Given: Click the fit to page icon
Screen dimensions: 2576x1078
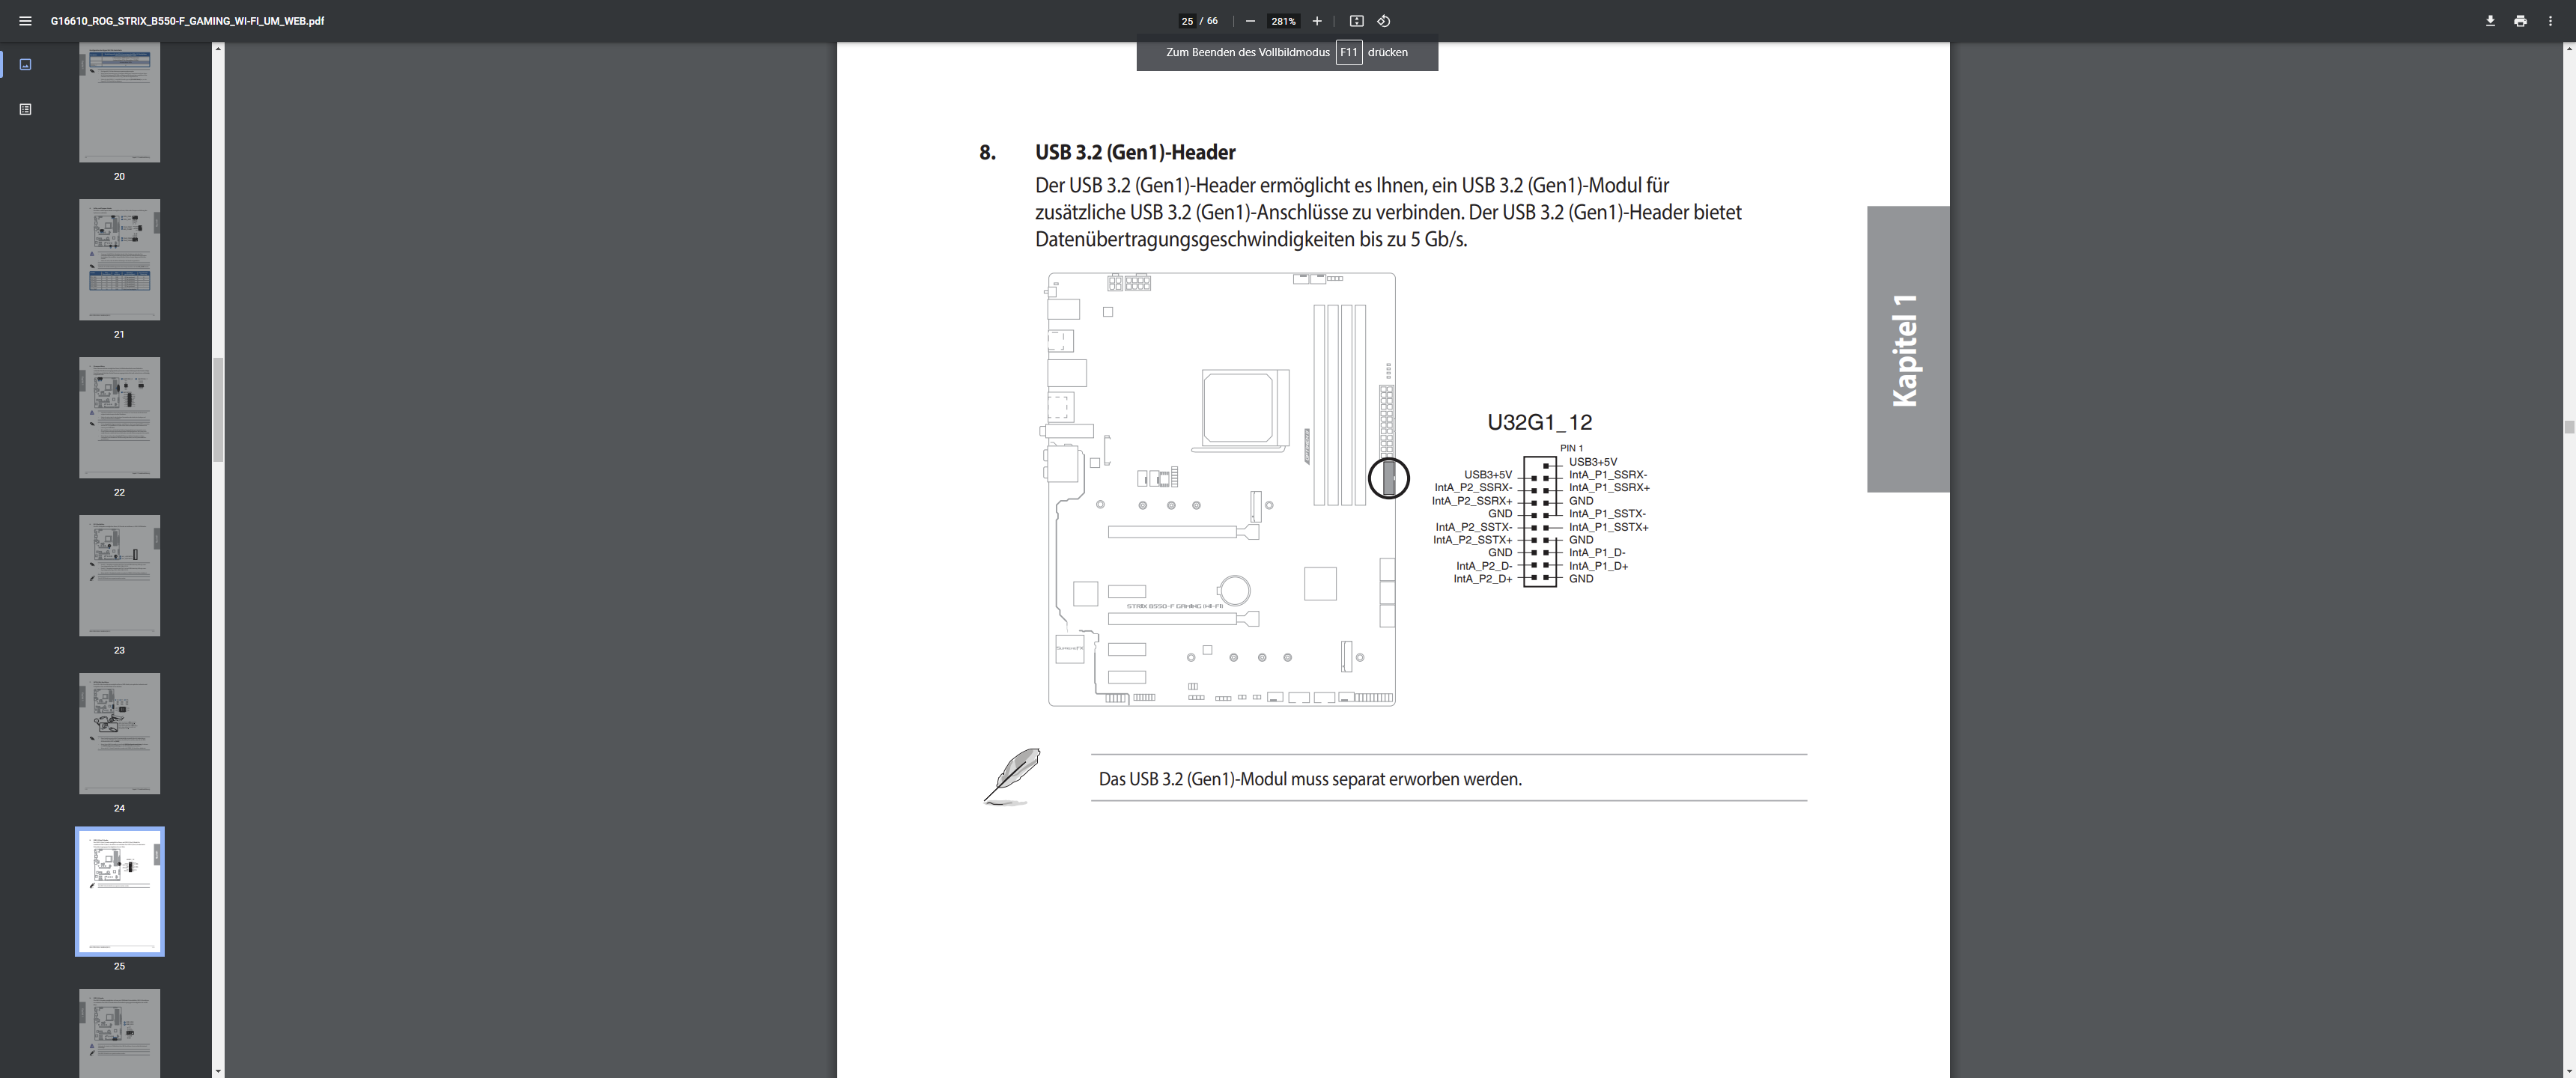Looking at the screenshot, I should point(1356,21).
